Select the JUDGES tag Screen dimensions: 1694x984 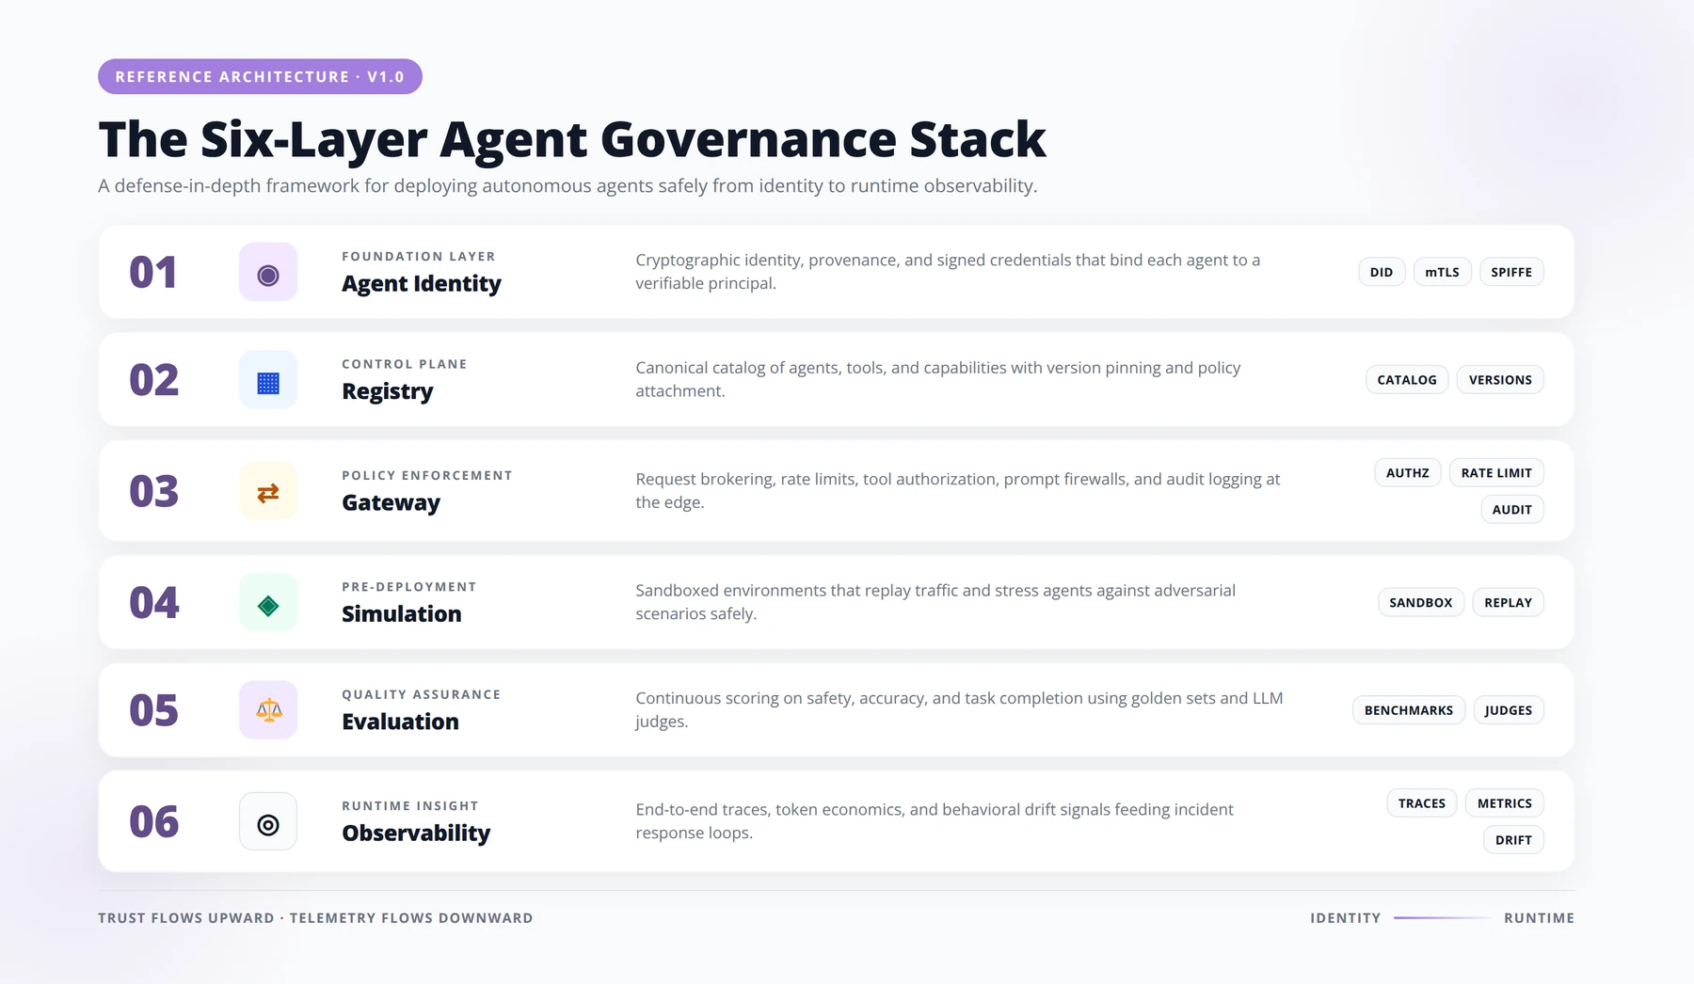point(1509,710)
